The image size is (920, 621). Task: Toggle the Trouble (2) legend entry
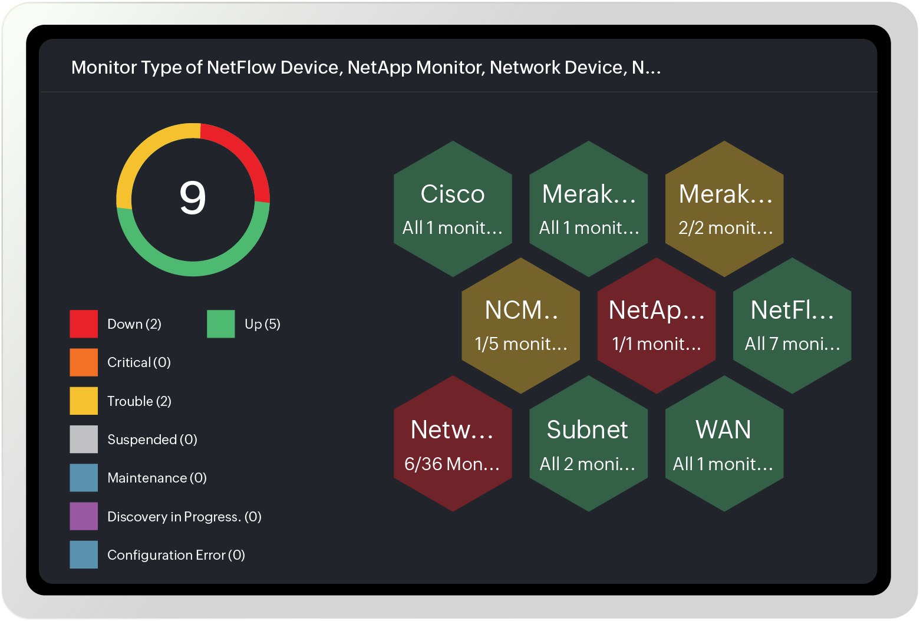[139, 401]
